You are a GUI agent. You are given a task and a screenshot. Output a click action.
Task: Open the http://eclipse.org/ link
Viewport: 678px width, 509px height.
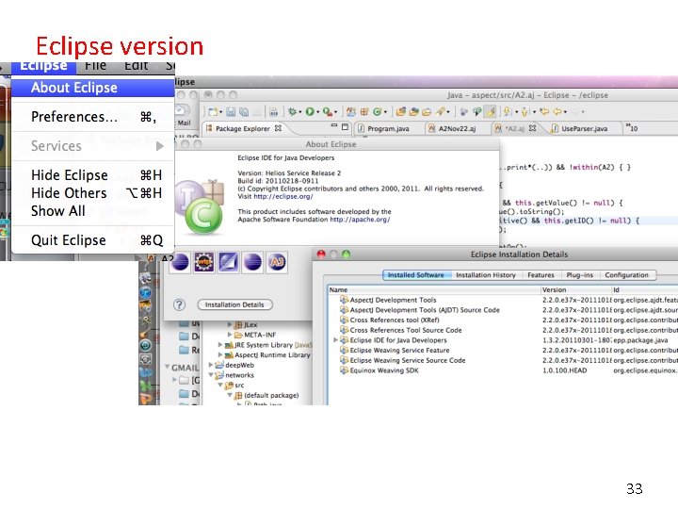(283, 196)
